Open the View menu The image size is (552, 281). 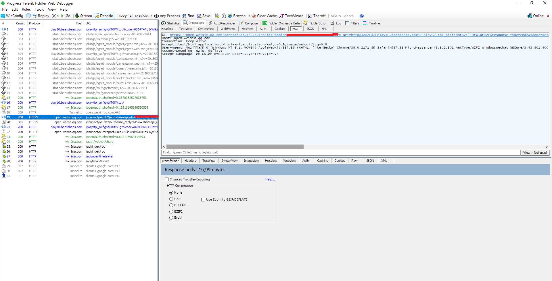52,9
